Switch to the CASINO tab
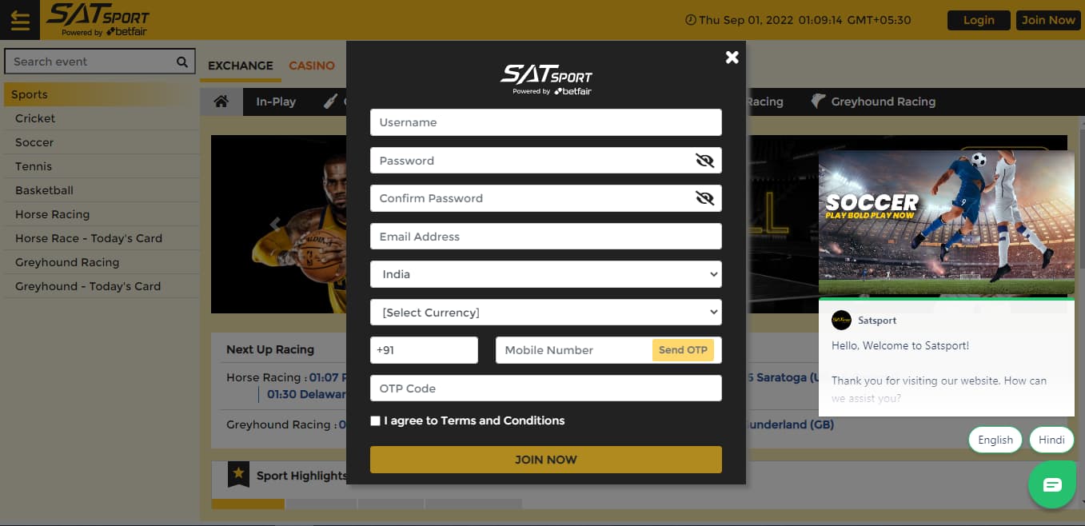The width and height of the screenshot is (1085, 526). pyautogui.click(x=312, y=66)
